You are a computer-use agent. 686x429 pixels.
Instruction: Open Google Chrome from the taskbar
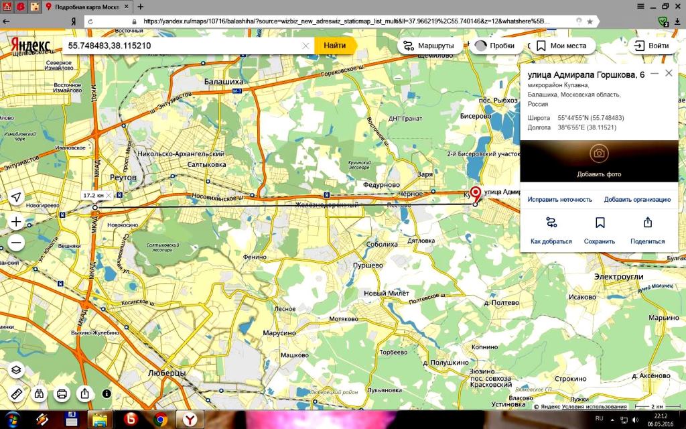[160, 420]
